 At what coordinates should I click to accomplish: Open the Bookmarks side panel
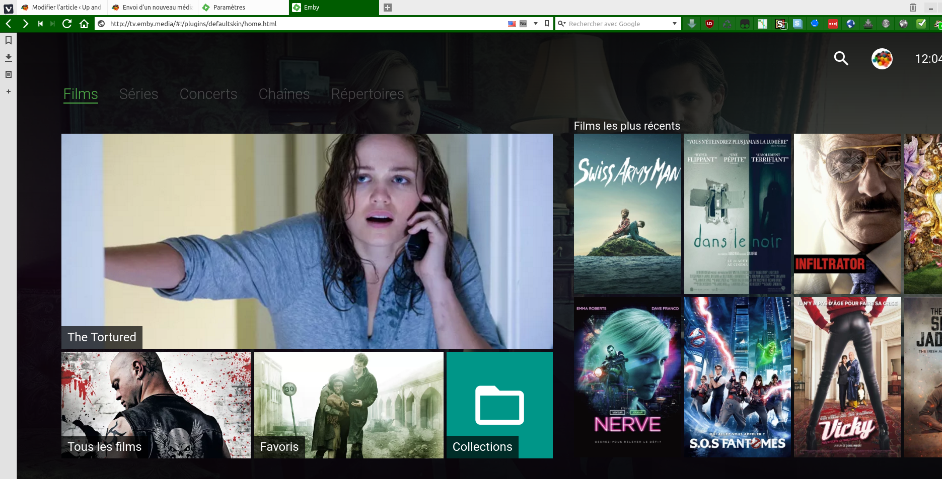click(x=9, y=40)
